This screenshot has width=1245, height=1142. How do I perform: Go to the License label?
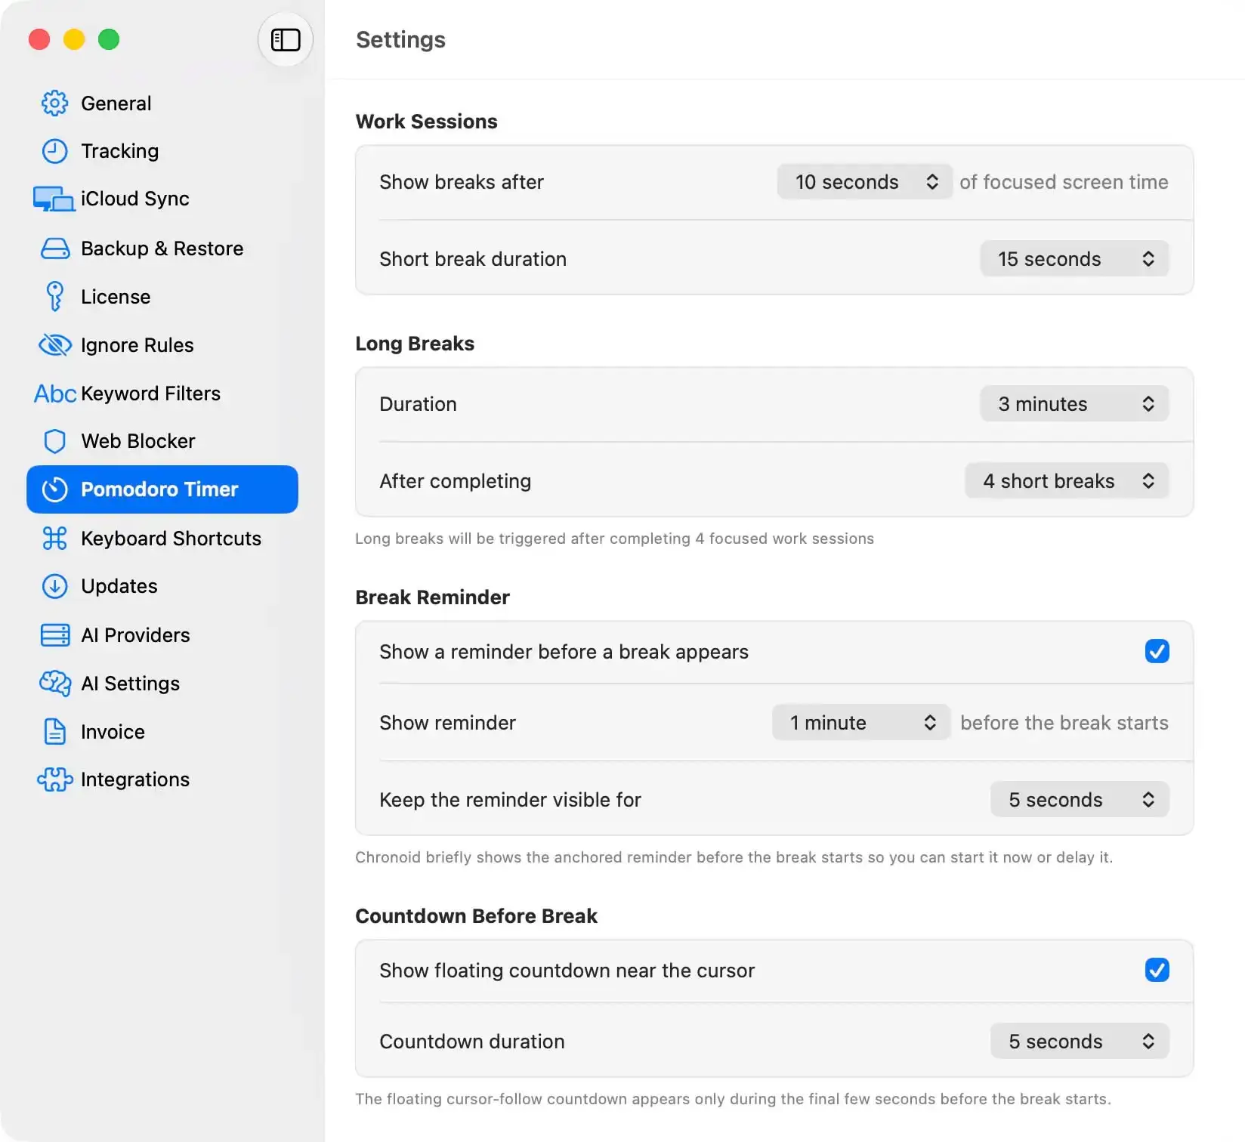coord(116,297)
